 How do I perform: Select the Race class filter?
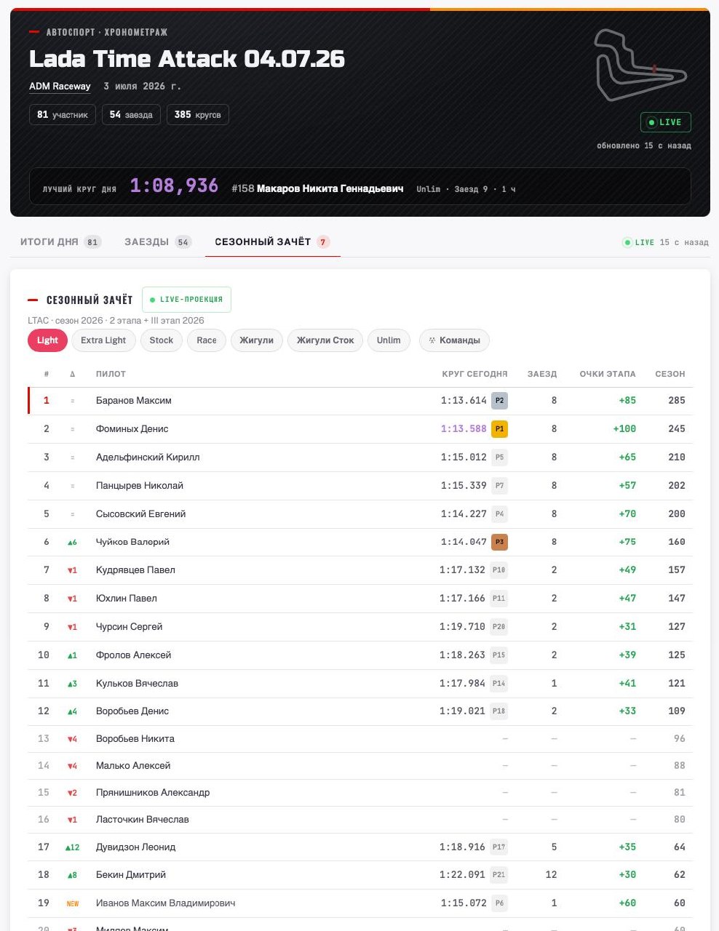tap(207, 340)
